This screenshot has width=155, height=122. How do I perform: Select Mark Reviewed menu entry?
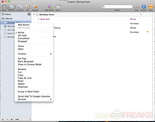pos(26,61)
